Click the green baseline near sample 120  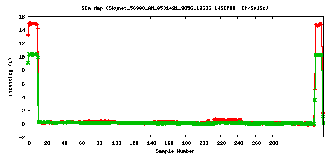coord(133,123)
